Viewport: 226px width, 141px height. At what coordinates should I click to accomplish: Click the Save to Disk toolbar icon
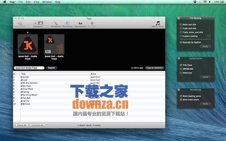20,23
